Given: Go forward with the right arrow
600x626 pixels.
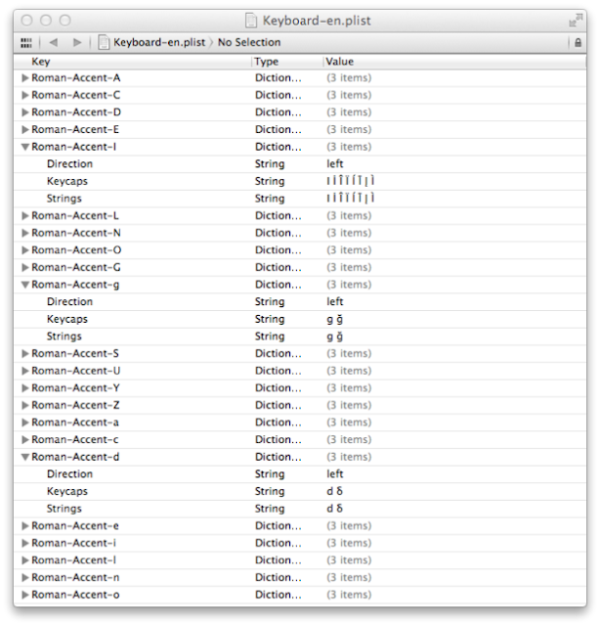Looking at the screenshot, I should [77, 42].
